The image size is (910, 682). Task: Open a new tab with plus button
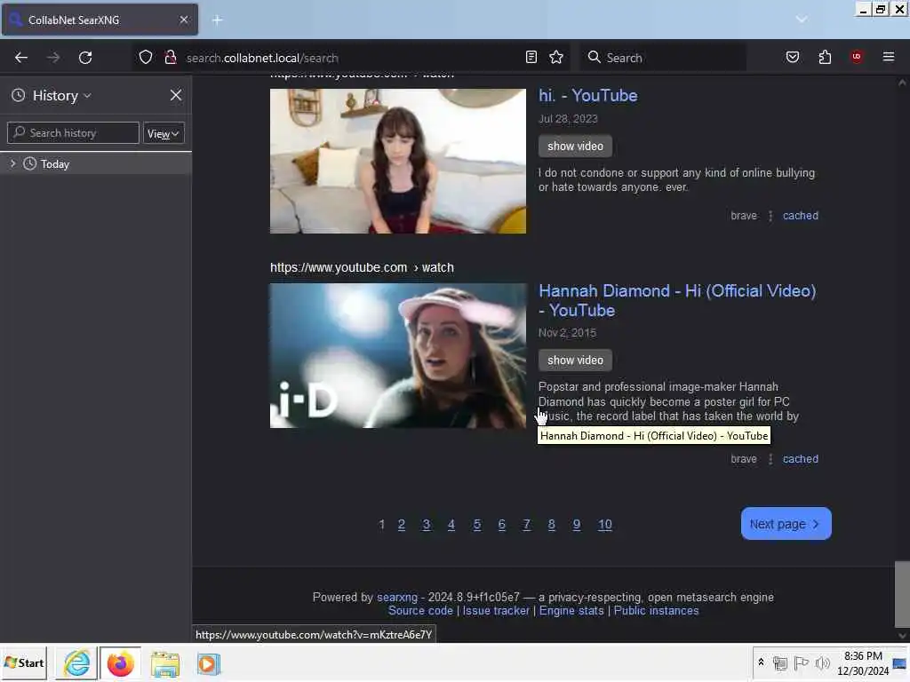tap(217, 20)
